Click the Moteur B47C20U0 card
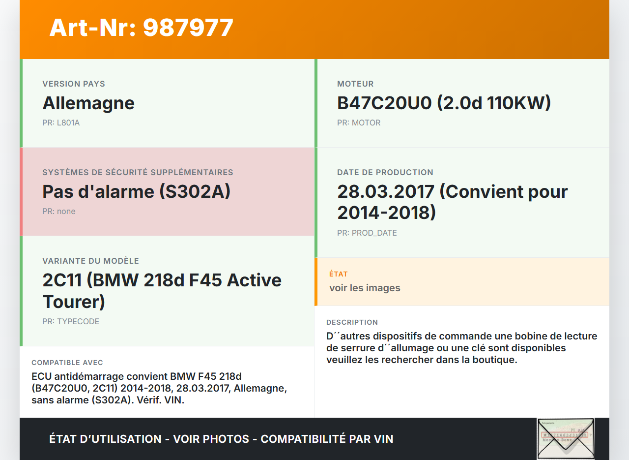 (x=462, y=103)
